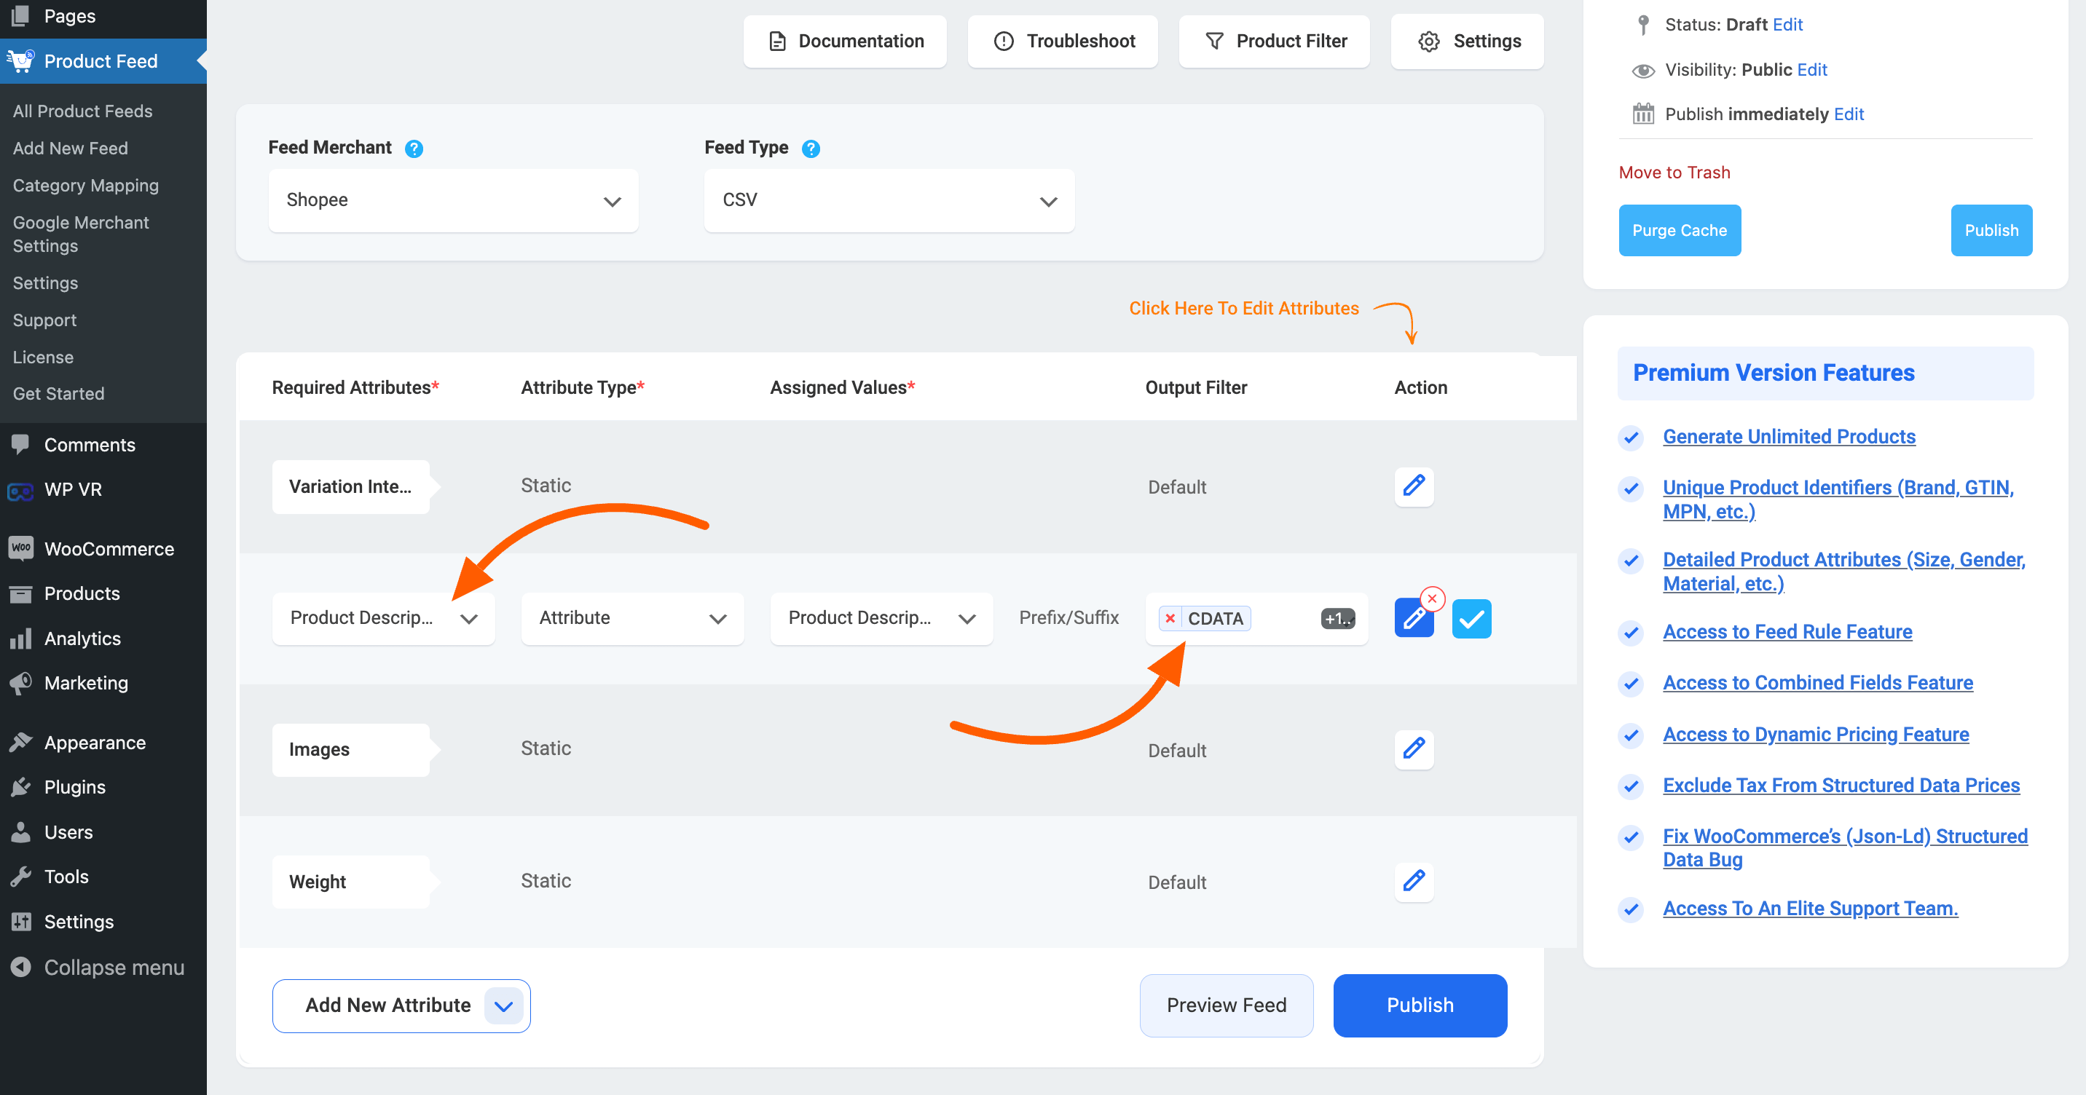
Task: Click the Product Filter funnel button
Action: [x=1275, y=41]
